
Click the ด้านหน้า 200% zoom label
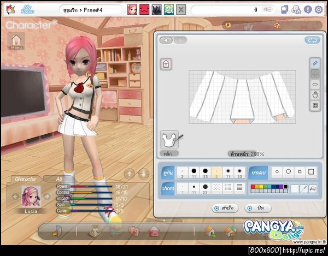click(247, 154)
